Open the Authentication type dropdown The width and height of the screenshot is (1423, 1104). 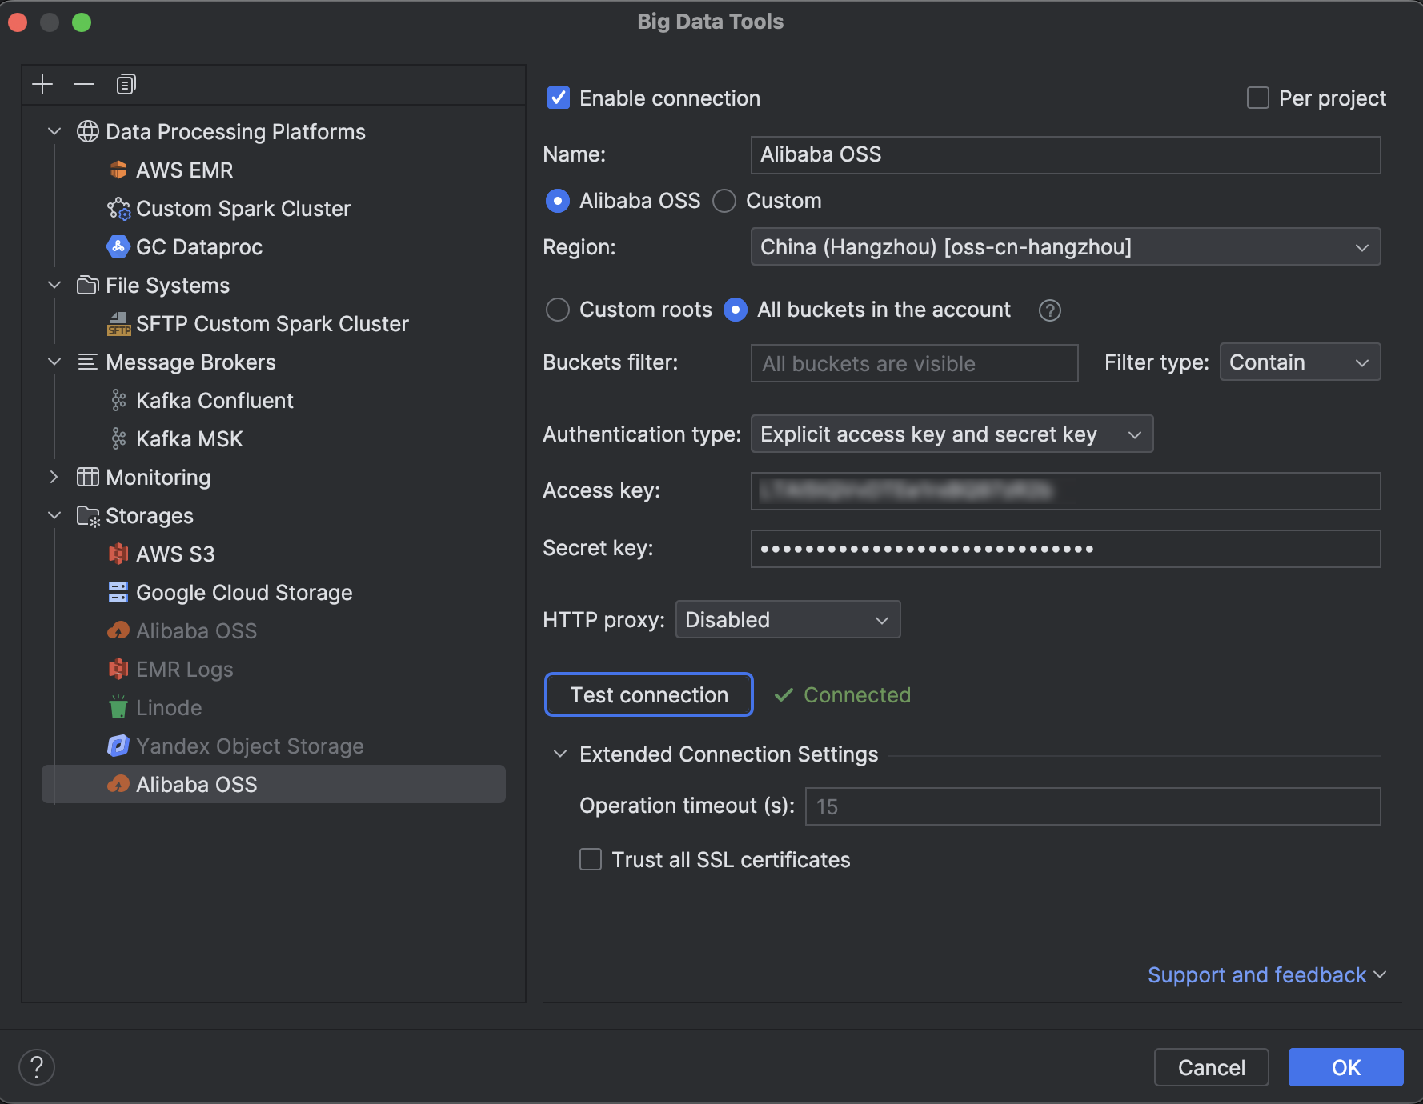[951, 434]
